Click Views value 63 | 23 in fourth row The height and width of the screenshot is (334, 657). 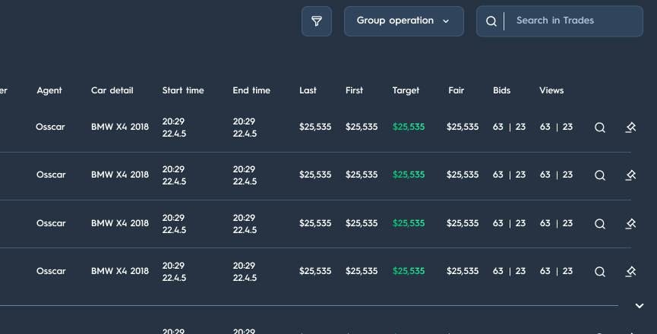[556, 271]
